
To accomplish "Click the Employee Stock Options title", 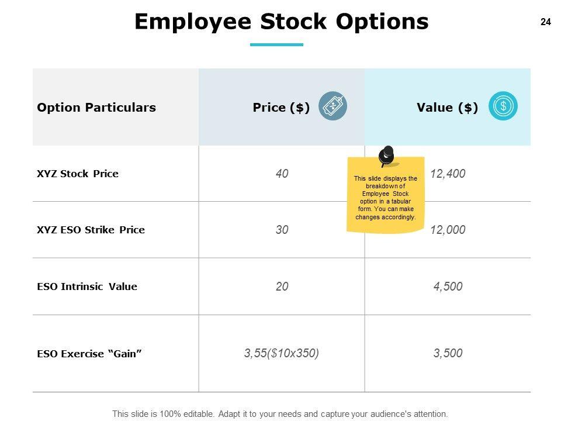I will (281, 22).
